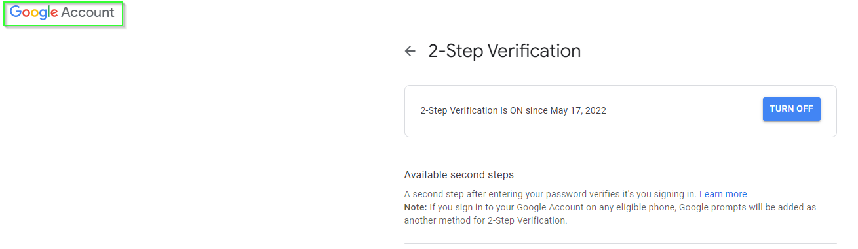This screenshot has height=249, width=858.
Task: Click the 2-Step Verification page heading
Action: point(504,50)
